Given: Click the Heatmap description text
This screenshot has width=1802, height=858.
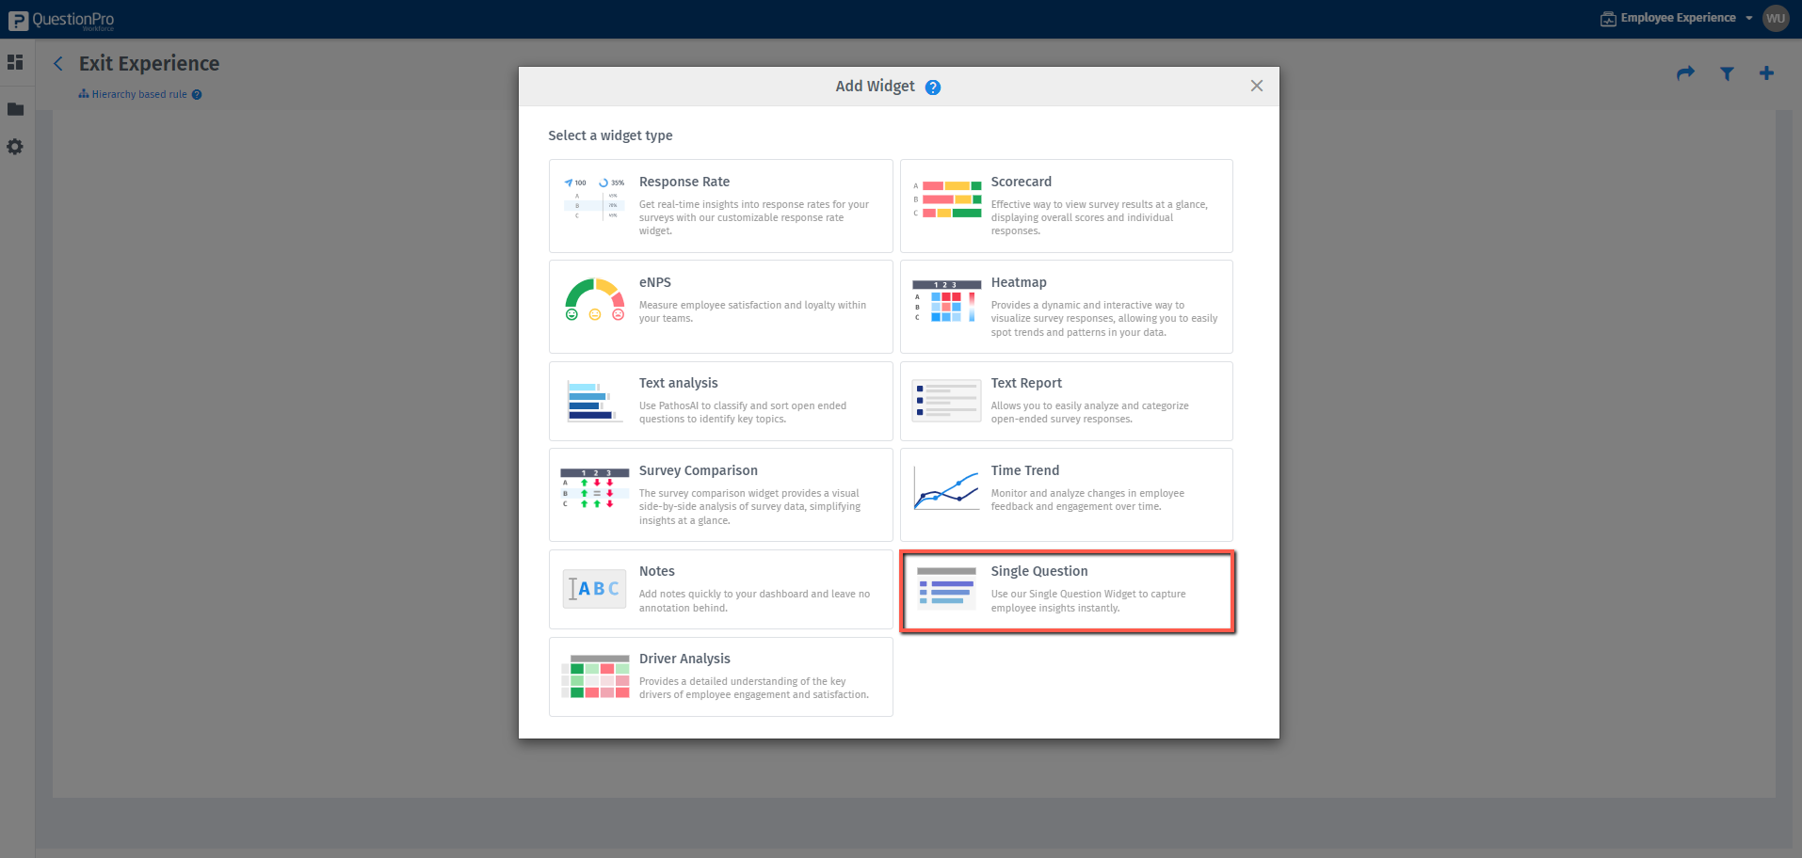Looking at the screenshot, I should click(x=1104, y=319).
